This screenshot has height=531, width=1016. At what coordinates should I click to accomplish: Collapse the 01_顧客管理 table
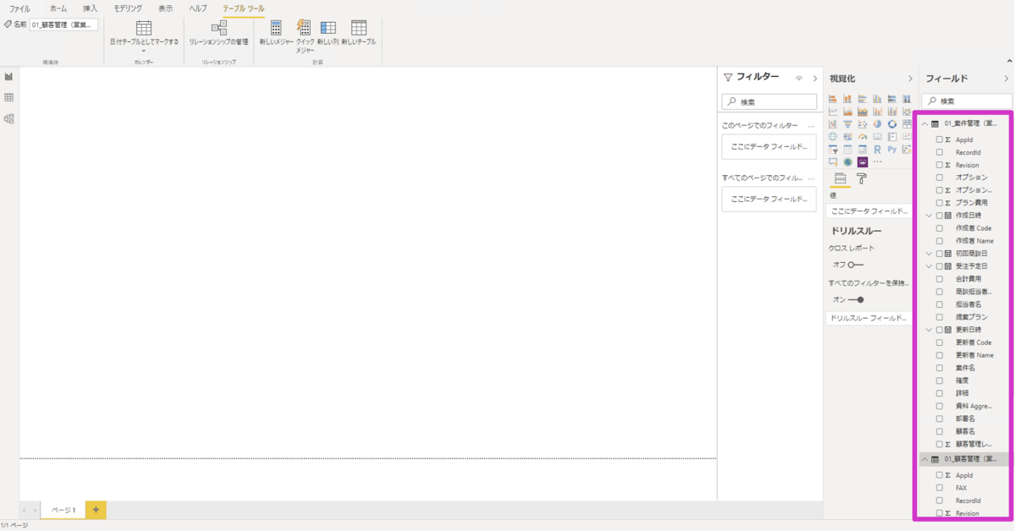[925, 459]
